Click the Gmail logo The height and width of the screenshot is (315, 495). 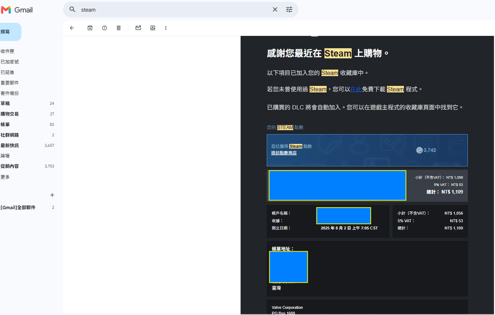[17, 10]
